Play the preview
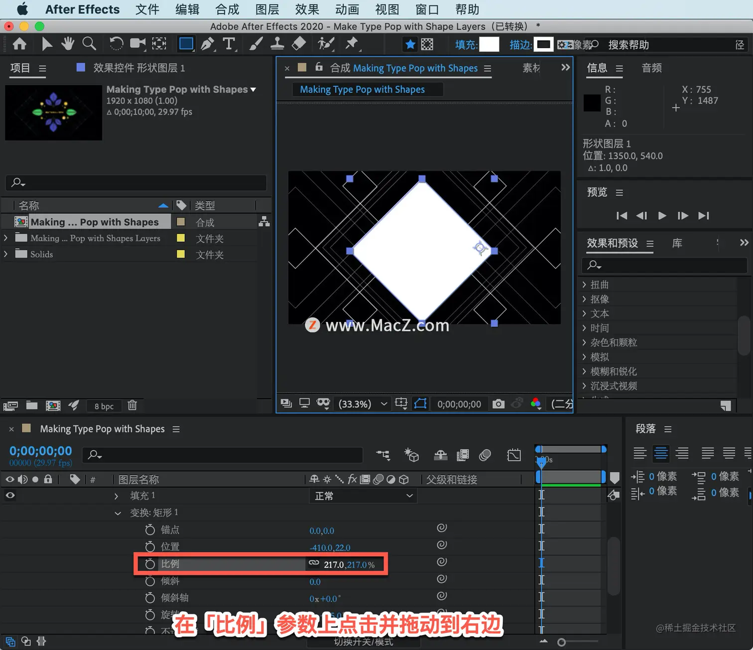The image size is (753, 650). tap(662, 216)
